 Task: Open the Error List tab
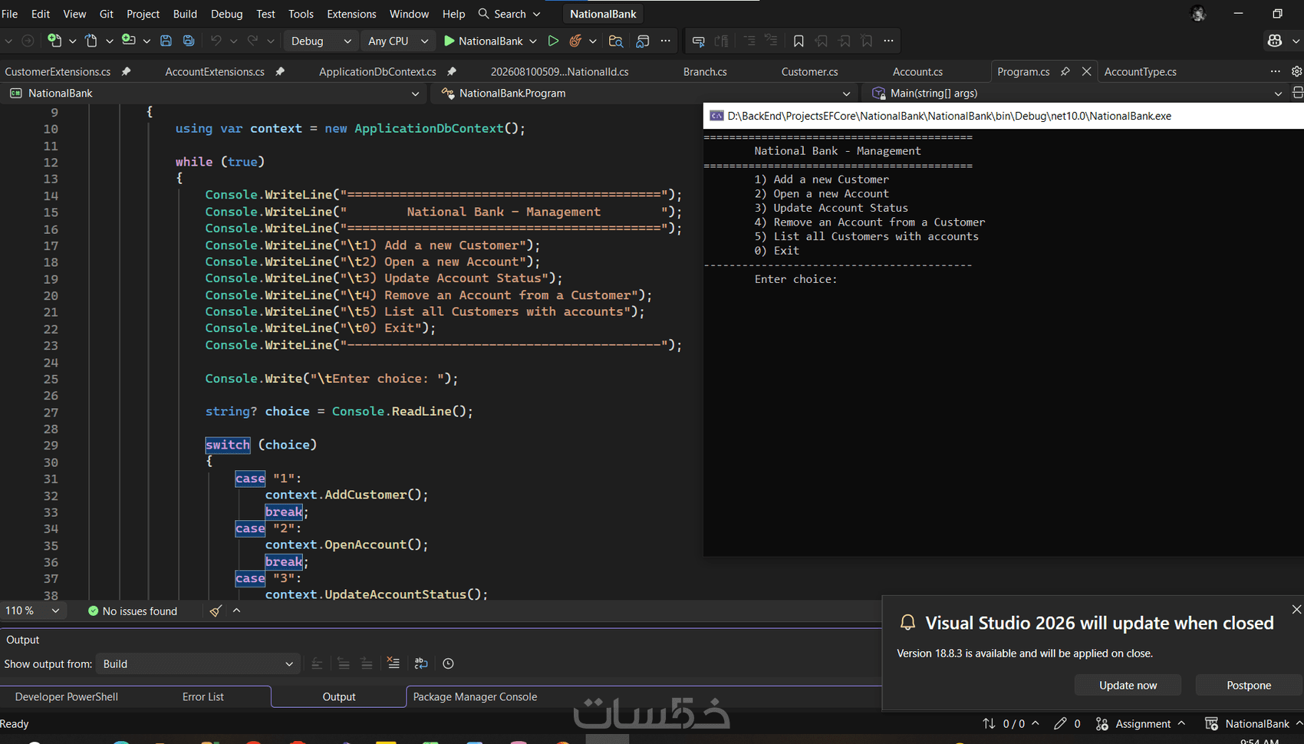(x=203, y=696)
